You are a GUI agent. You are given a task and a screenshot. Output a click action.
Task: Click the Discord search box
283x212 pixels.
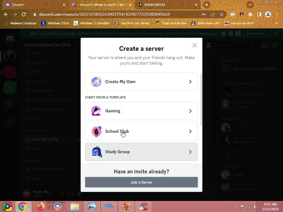point(236,45)
